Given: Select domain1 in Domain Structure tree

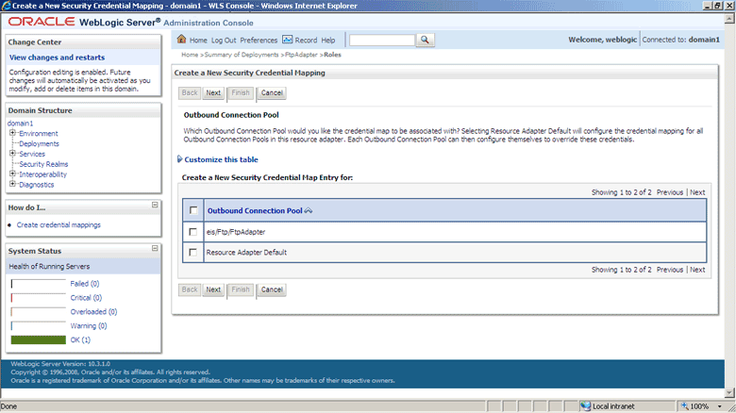Looking at the screenshot, I should click(20, 123).
